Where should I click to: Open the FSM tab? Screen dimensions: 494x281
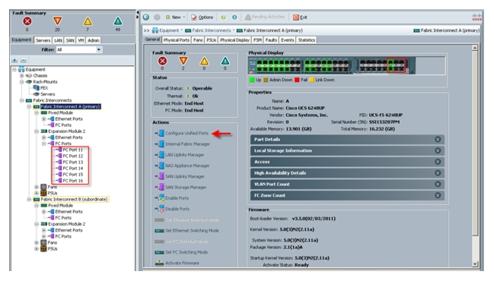click(x=257, y=40)
